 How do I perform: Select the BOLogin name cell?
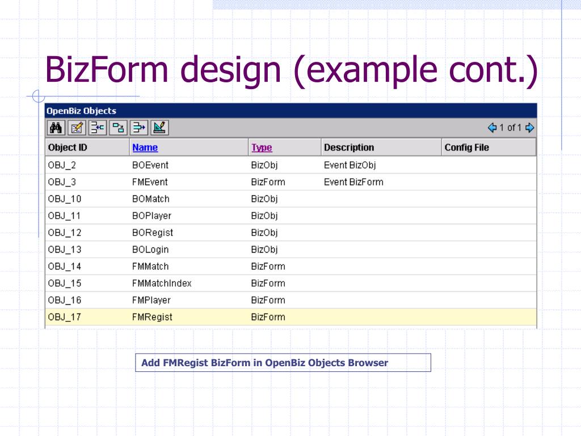click(x=150, y=250)
